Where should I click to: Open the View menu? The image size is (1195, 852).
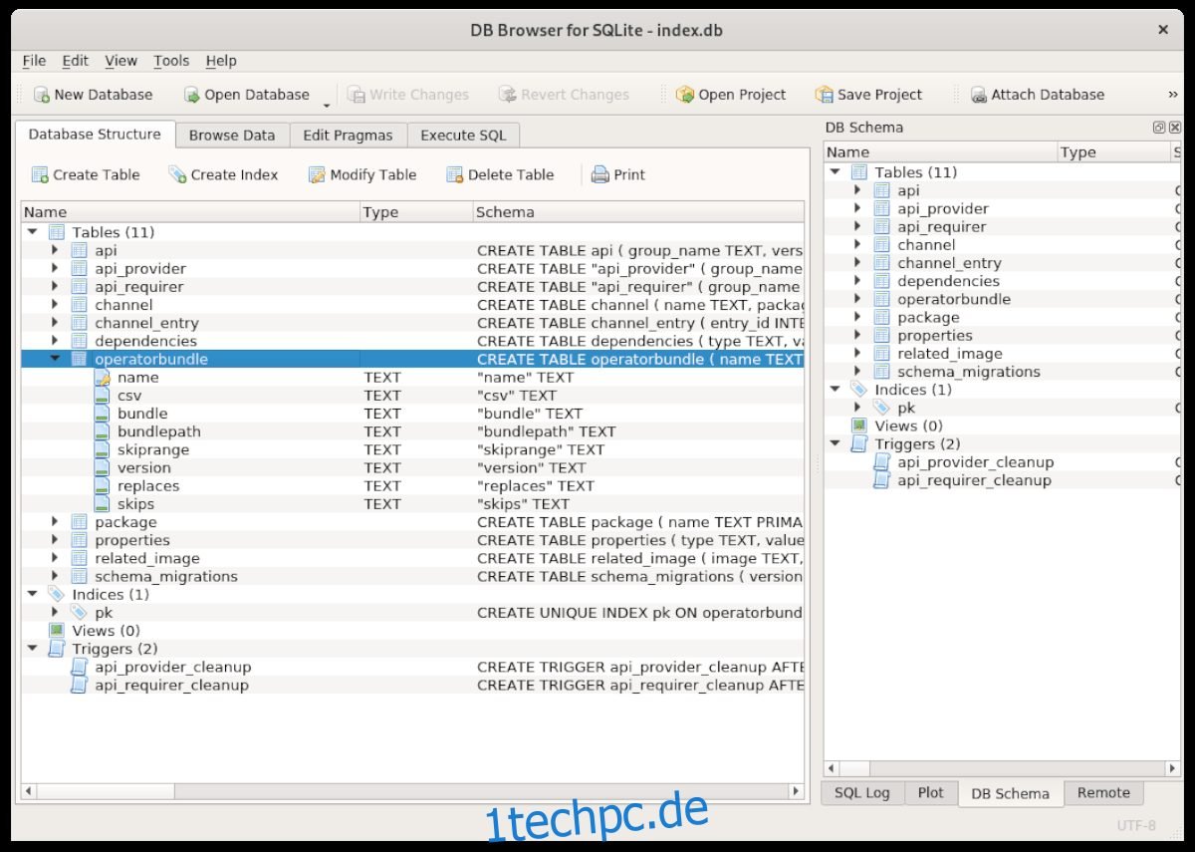click(x=120, y=61)
